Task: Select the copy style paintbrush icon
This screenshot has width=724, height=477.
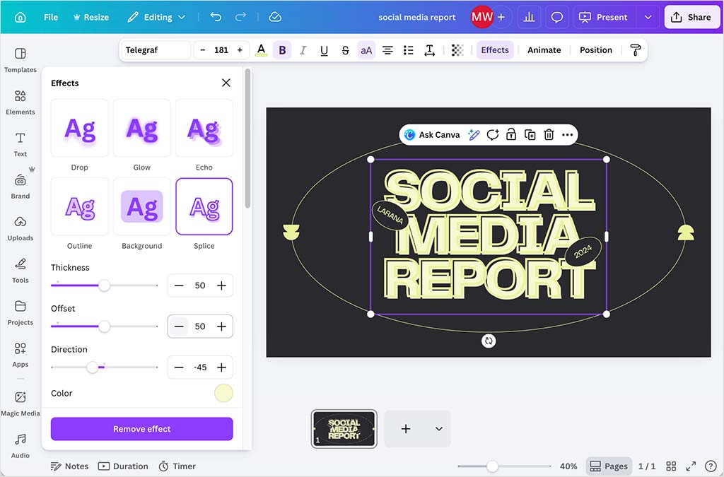Action: tap(635, 49)
